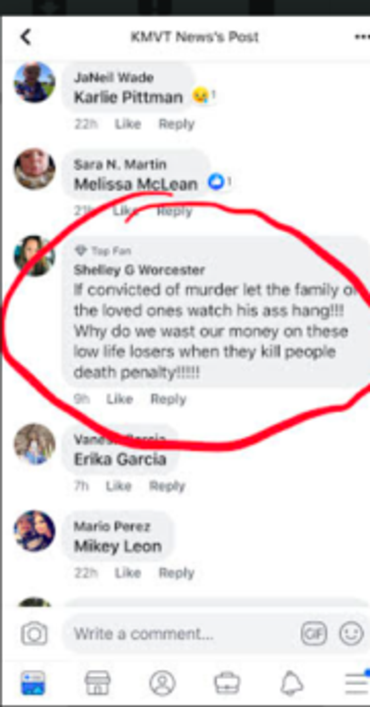Tap the back arrow in the header

tap(25, 37)
